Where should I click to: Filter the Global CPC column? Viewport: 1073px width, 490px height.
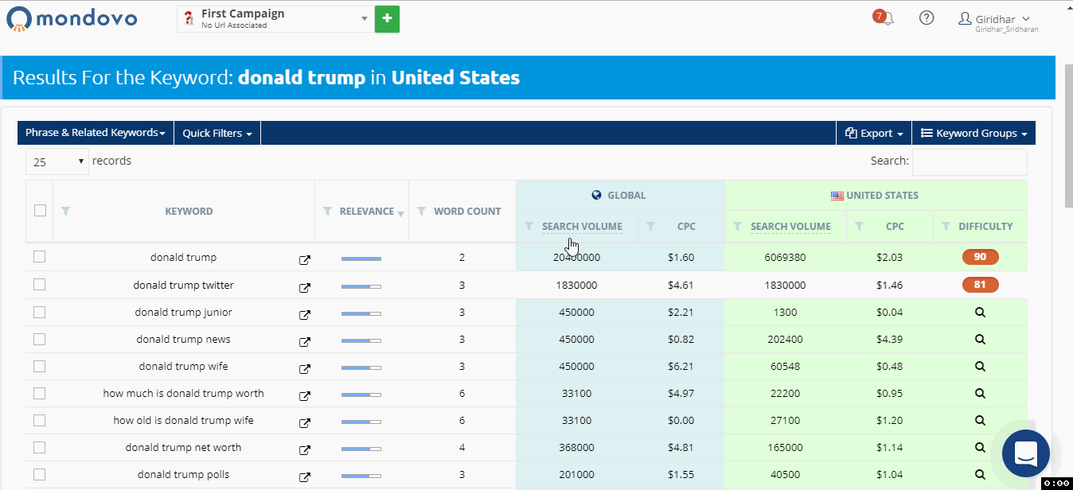651,226
